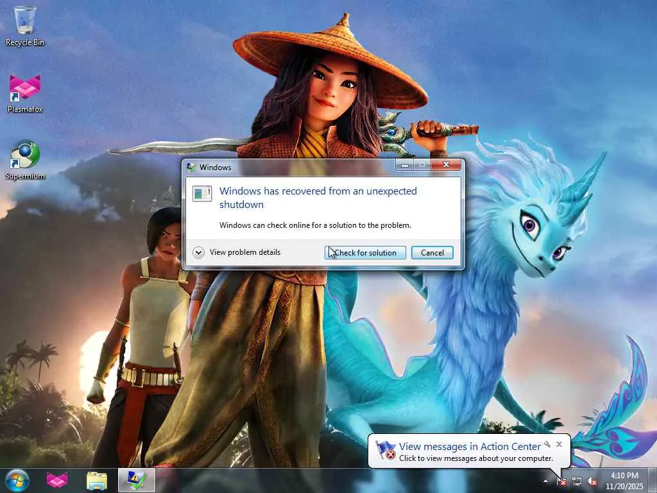The image size is (657, 493).
Task: Click the flag icon in the notification balloon
Action: click(x=385, y=451)
